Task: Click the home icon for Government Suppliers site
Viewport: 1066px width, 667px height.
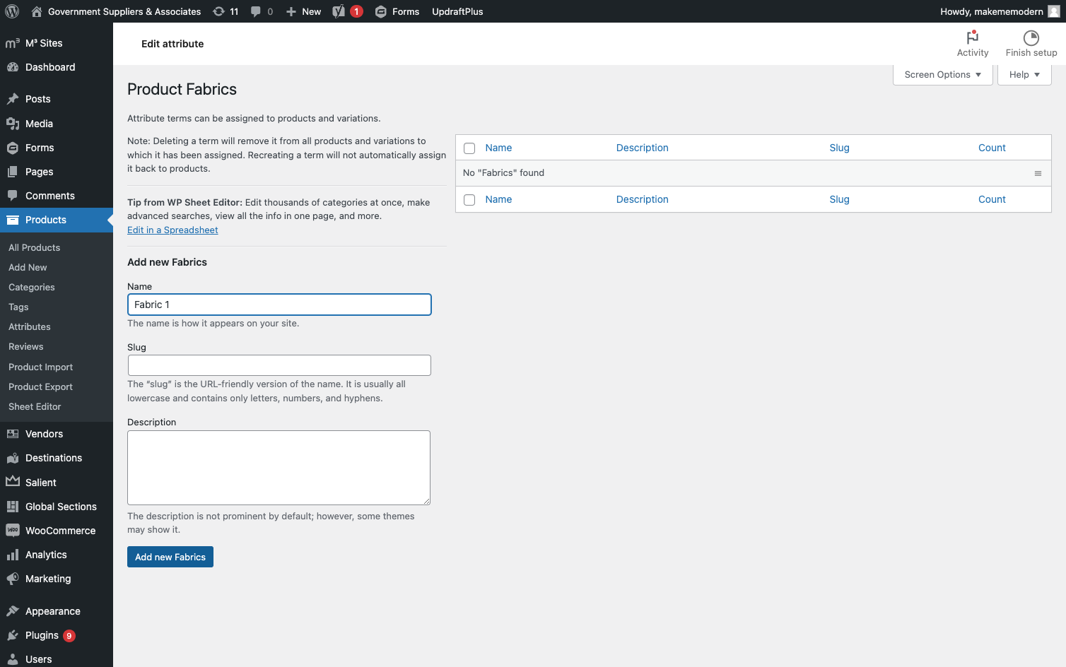Action: (37, 11)
